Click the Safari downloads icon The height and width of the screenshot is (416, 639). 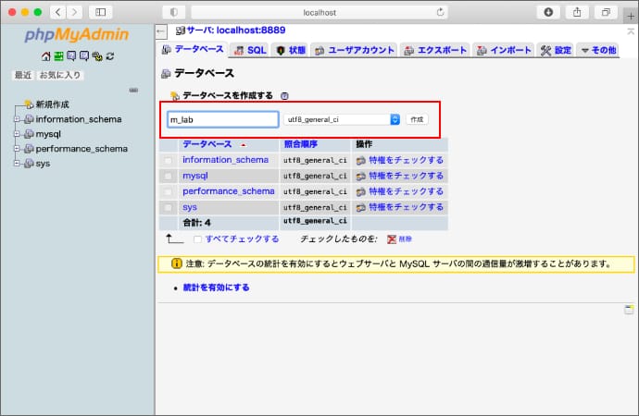548,12
